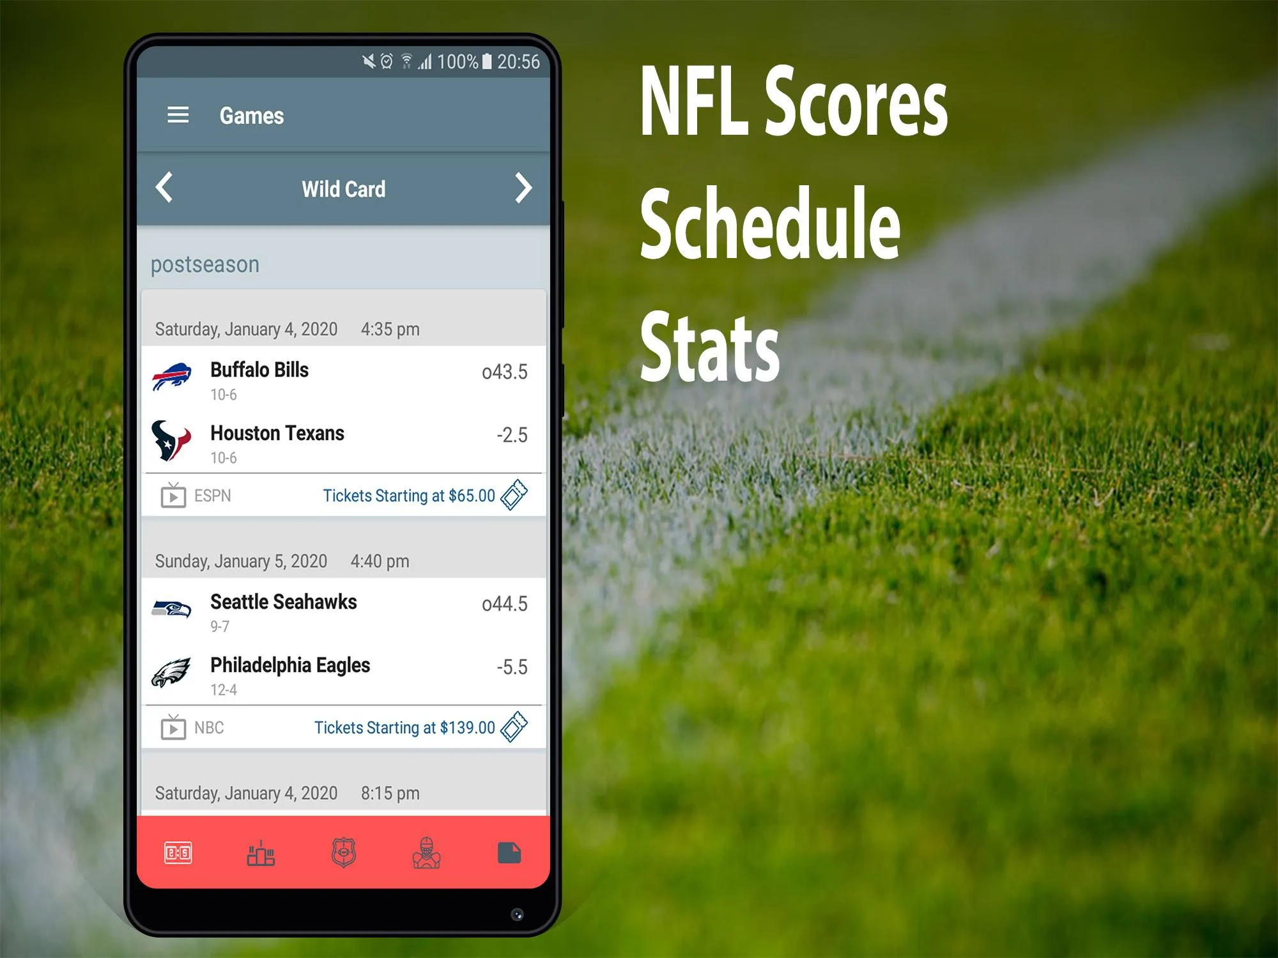
Task: Tap the NBC broadcast icon for Seahawks vs Eagles
Action: tap(172, 727)
